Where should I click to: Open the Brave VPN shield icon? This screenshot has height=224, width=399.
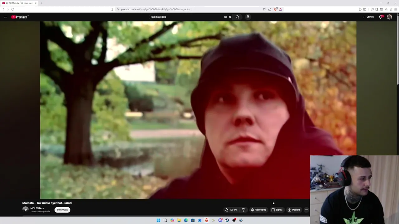click(x=391, y=9)
